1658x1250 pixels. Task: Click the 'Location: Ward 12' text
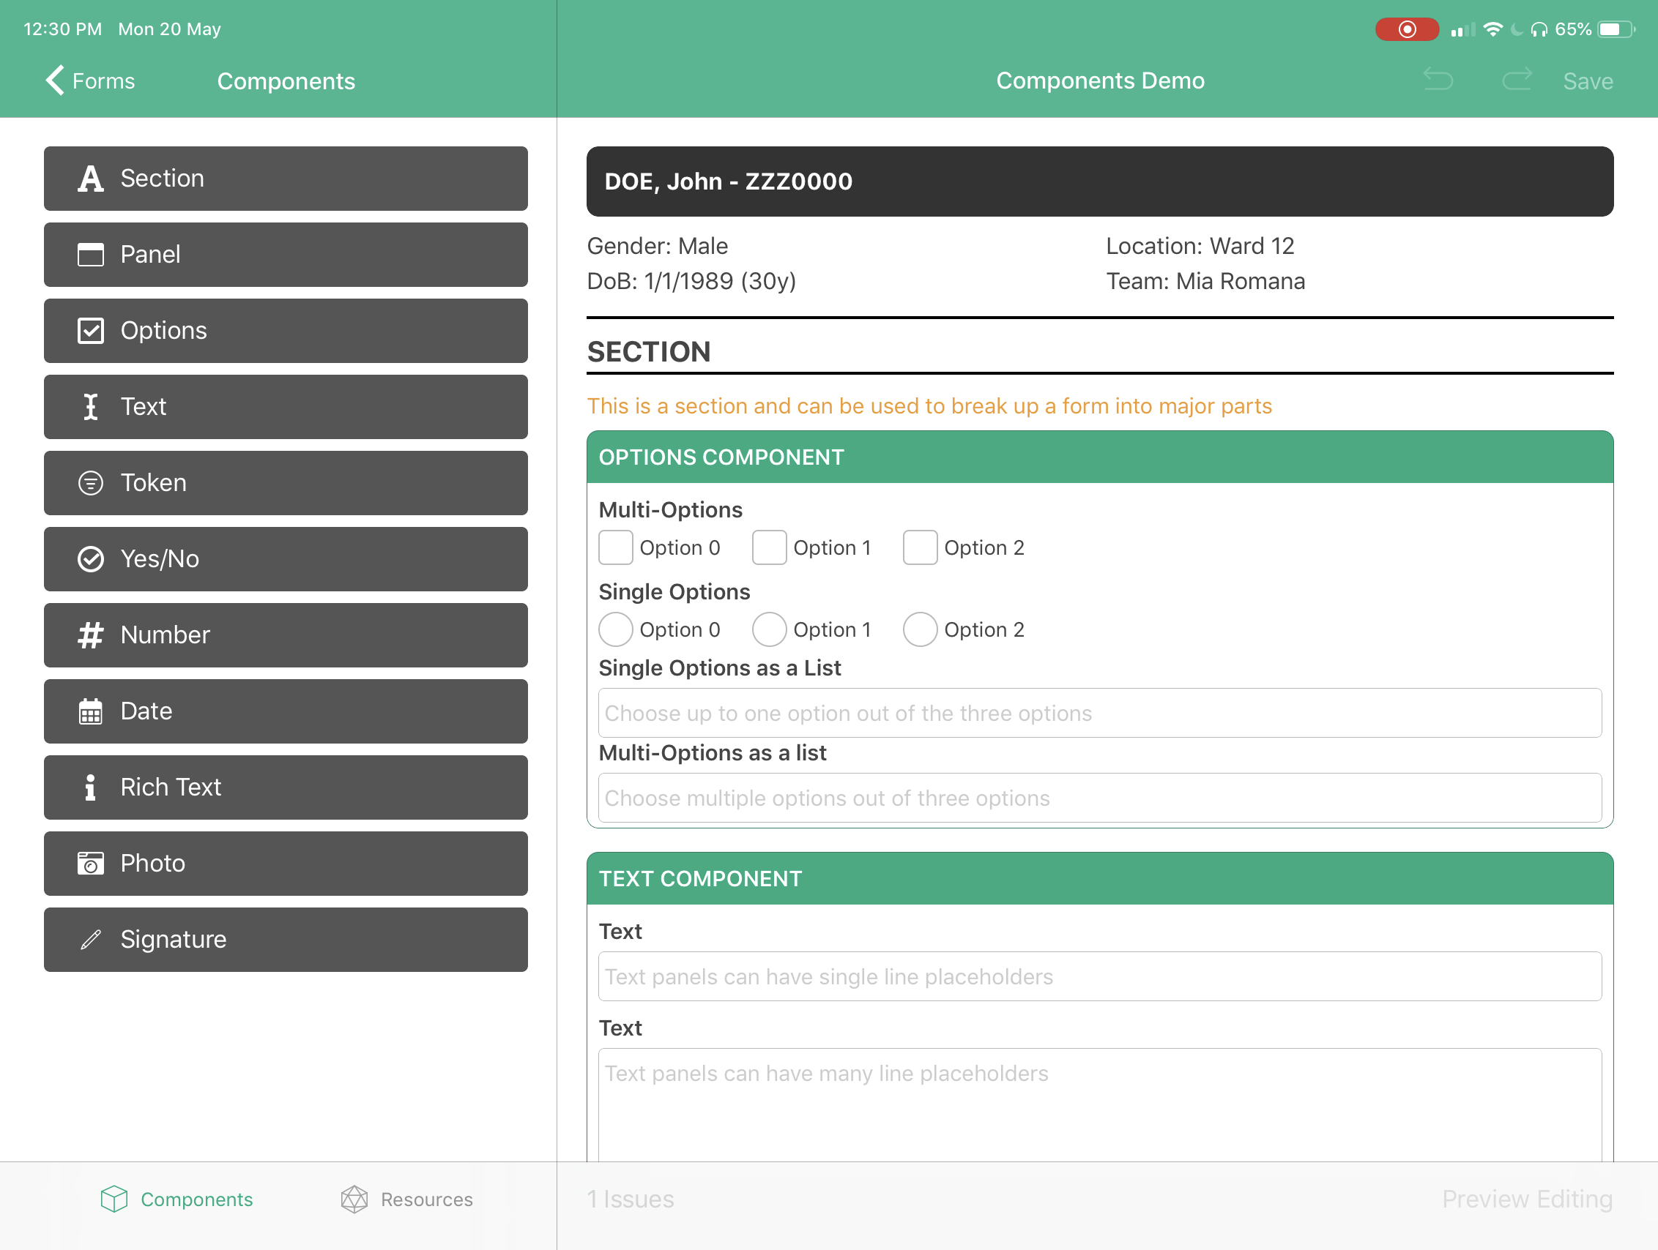click(x=1200, y=246)
